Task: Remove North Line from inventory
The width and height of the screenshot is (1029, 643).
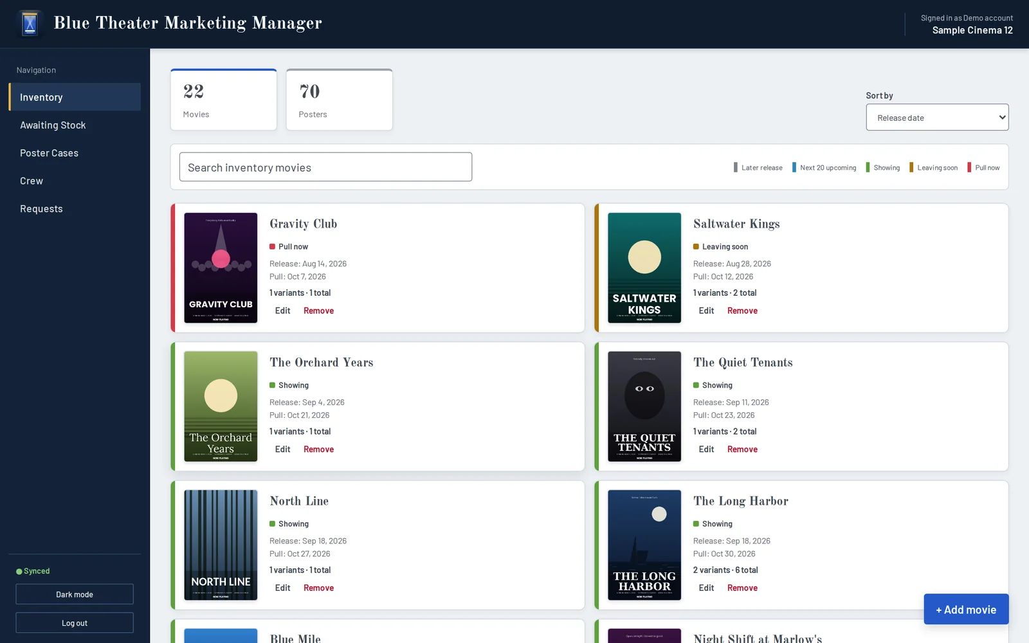Action: 319,588
